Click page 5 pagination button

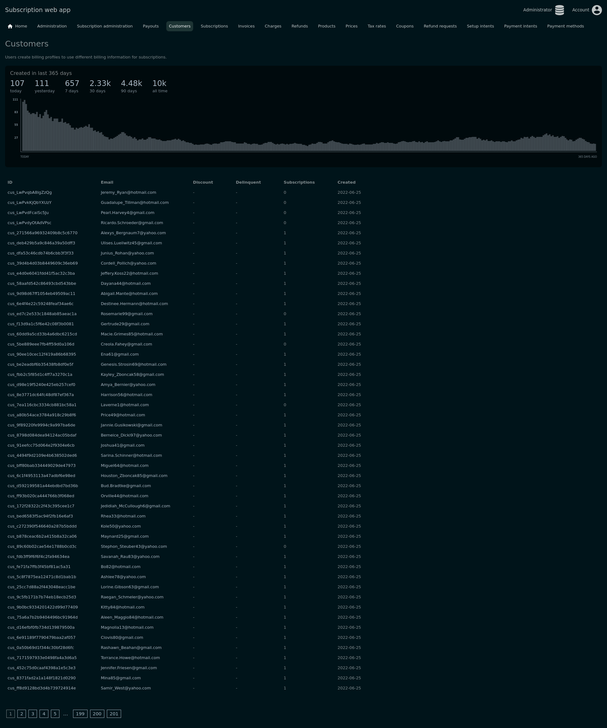(x=55, y=714)
